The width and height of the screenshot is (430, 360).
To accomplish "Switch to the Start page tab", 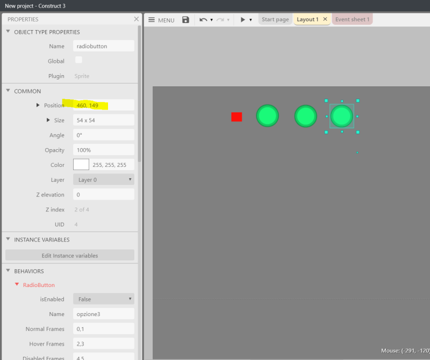I will (x=275, y=19).
